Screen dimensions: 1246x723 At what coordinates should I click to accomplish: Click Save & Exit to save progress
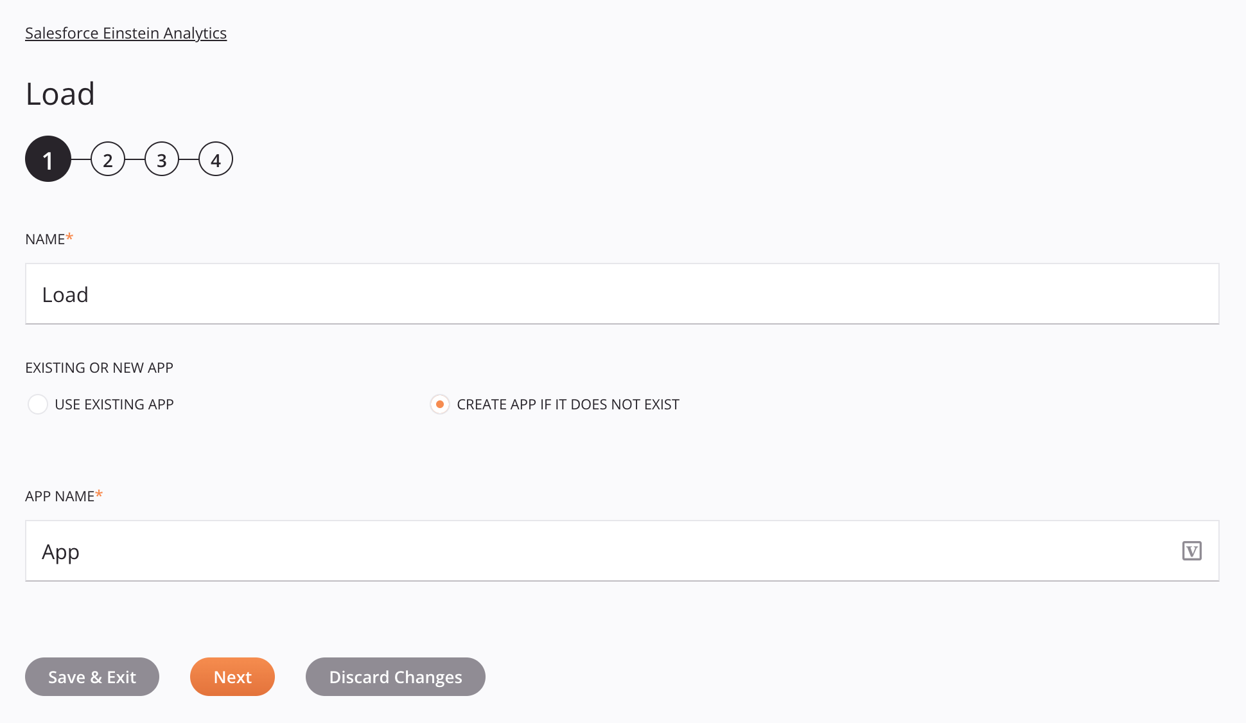pyautogui.click(x=92, y=677)
